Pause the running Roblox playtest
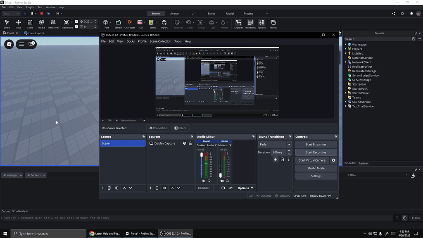 (x=32, y=14)
